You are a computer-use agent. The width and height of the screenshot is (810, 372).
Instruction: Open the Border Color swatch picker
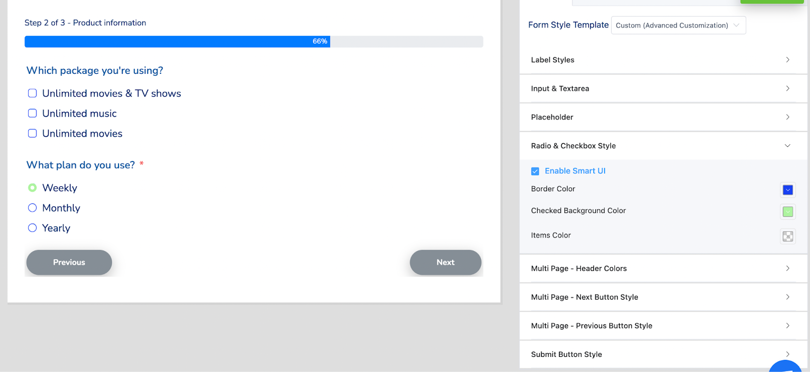(788, 190)
